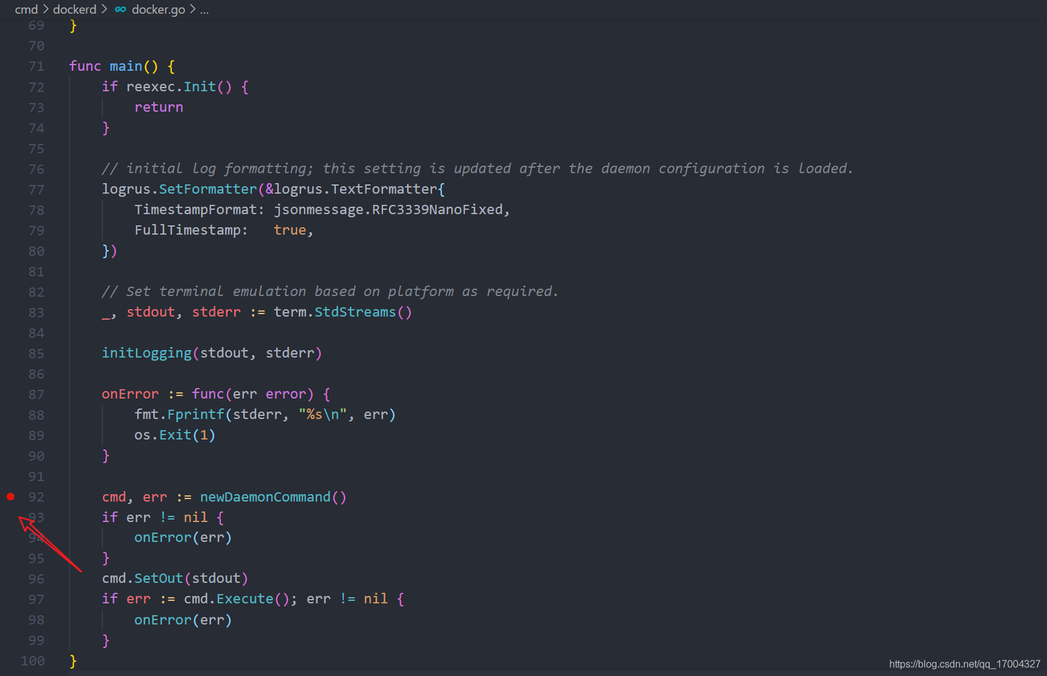Click the 'Set terminal emulation' comment

click(x=330, y=292)
